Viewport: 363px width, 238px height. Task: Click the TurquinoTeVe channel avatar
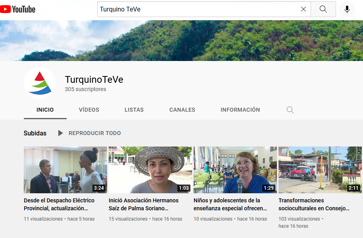[40, 84]
